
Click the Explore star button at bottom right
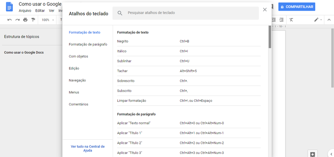(313, 154)
